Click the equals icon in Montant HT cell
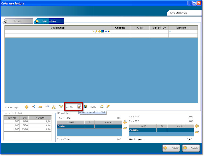This screenshot has height=157, width=205. point(170,31)
